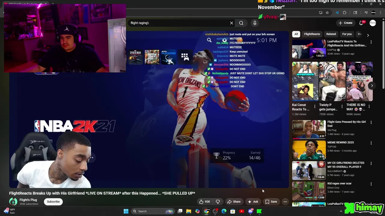Open Task View on the taskbar

(x=180, y=211)
